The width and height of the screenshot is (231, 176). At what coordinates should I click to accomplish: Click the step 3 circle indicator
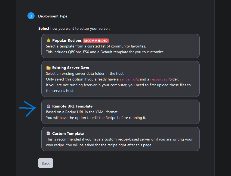[x=31, y=16]
